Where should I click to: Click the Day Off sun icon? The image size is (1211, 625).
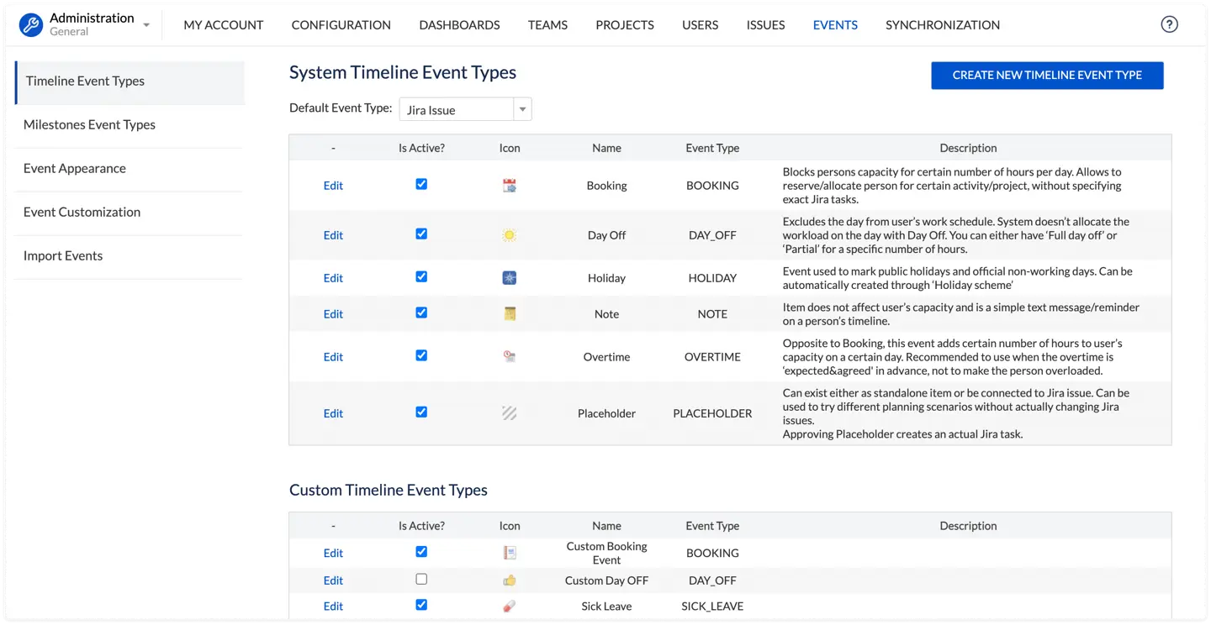click(x=509, y=235)
